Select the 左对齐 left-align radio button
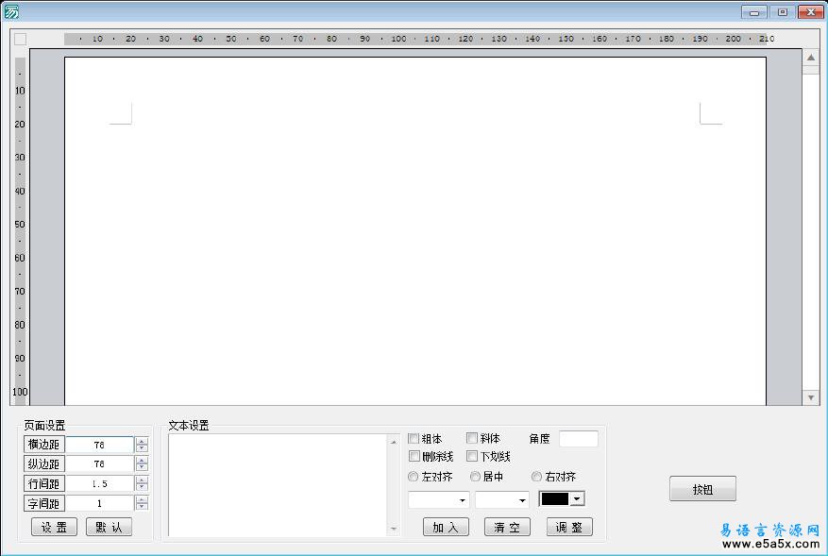 point(414,477)
